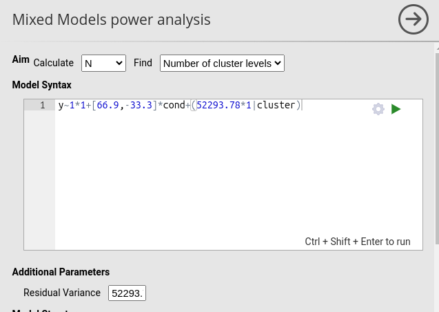The width and height of the screenshot is (439, 312).
Task: Place cursor on 'cond' in the model syntax
Action: coord(174,106)
